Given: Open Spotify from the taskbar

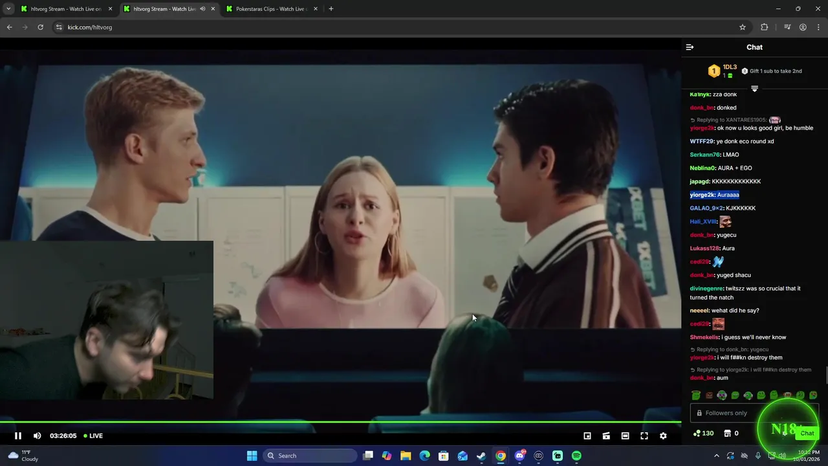Looking at the screenshot, I should [576, 456].
